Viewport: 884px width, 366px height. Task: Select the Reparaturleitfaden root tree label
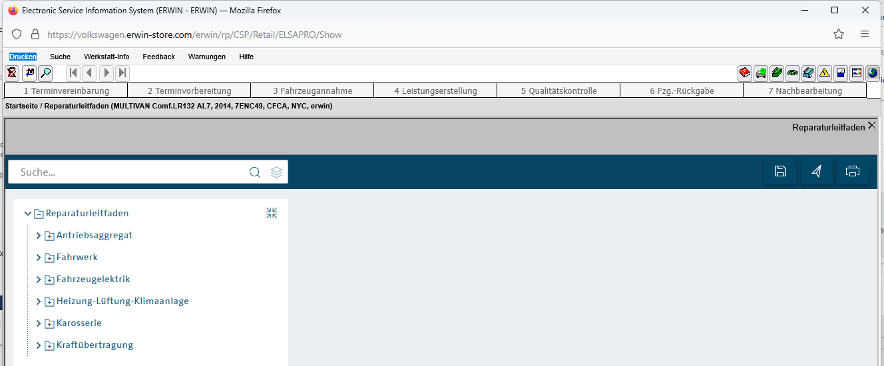[87, 214]
